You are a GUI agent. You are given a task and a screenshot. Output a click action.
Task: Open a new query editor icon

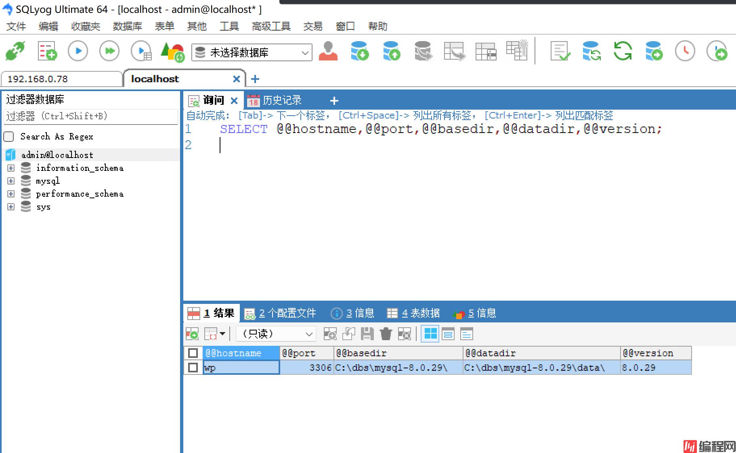47,51
